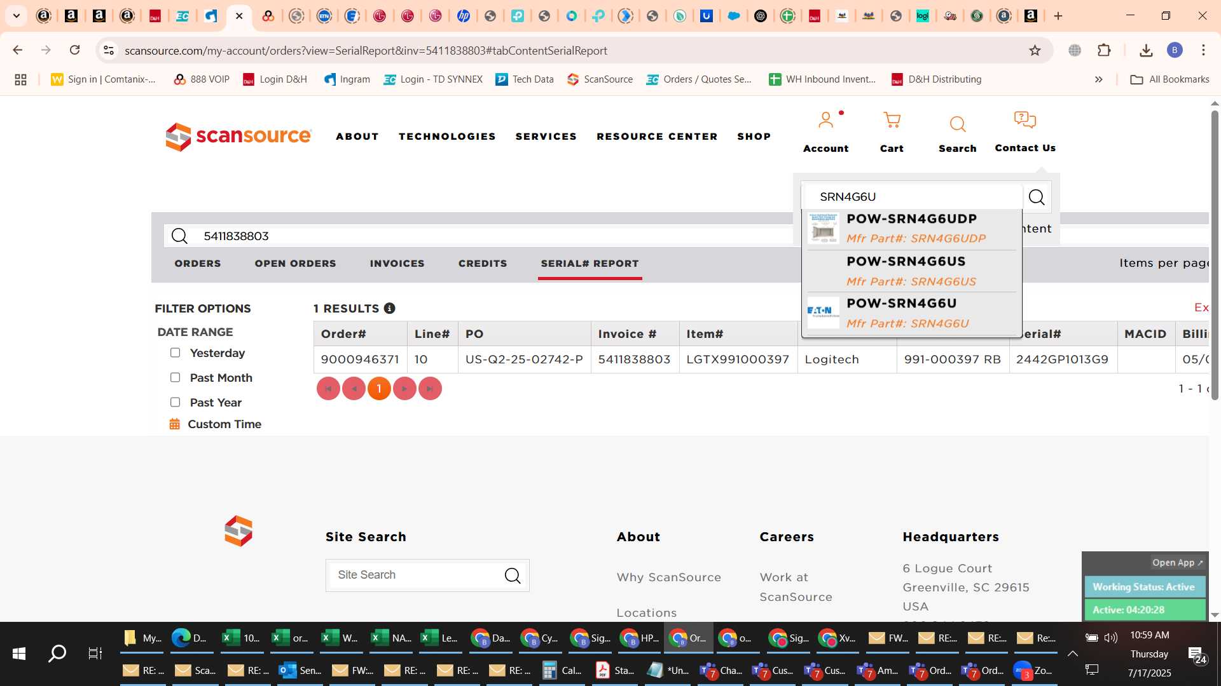The width and height of the screenshot is (1221, 686).
Task: Open Windows taskbar search
Action: [x=57, y=653]
